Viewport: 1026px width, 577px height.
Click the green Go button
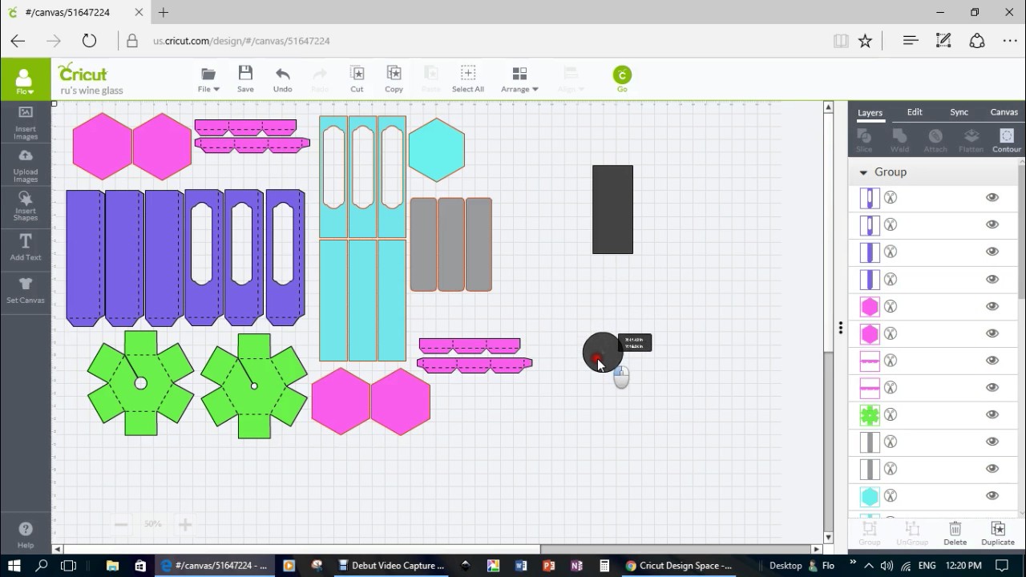[622, 79]
